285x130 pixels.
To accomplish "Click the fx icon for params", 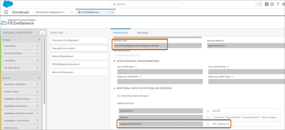I will (208, 117).
